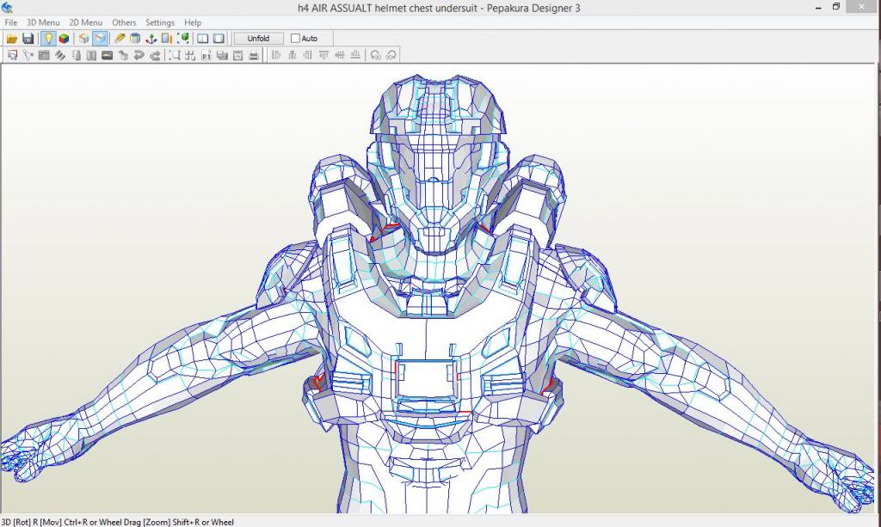This screenshot has height=527, width=881.
Task: Open the File menu
Action: coord(10,22)
